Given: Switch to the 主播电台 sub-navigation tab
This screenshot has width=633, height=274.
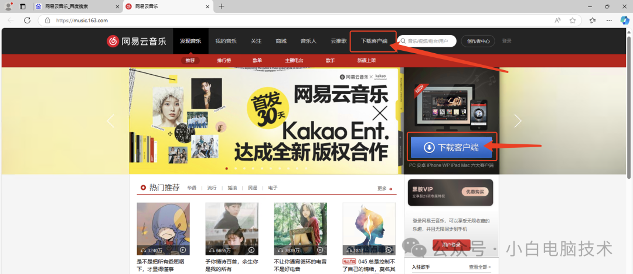Looking at the screenshot, I should tap(294, 61).
